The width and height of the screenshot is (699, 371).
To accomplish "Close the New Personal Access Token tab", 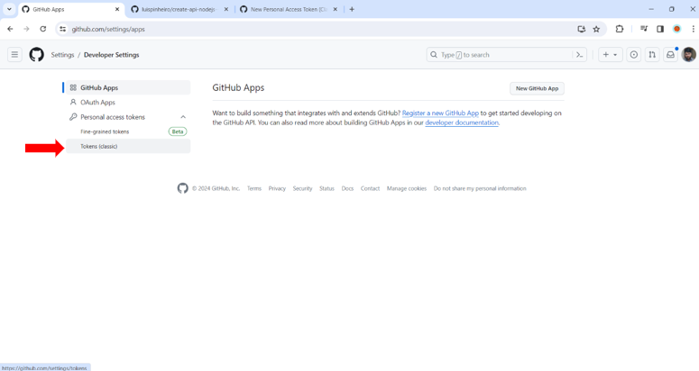I will (x=336, y=9).
